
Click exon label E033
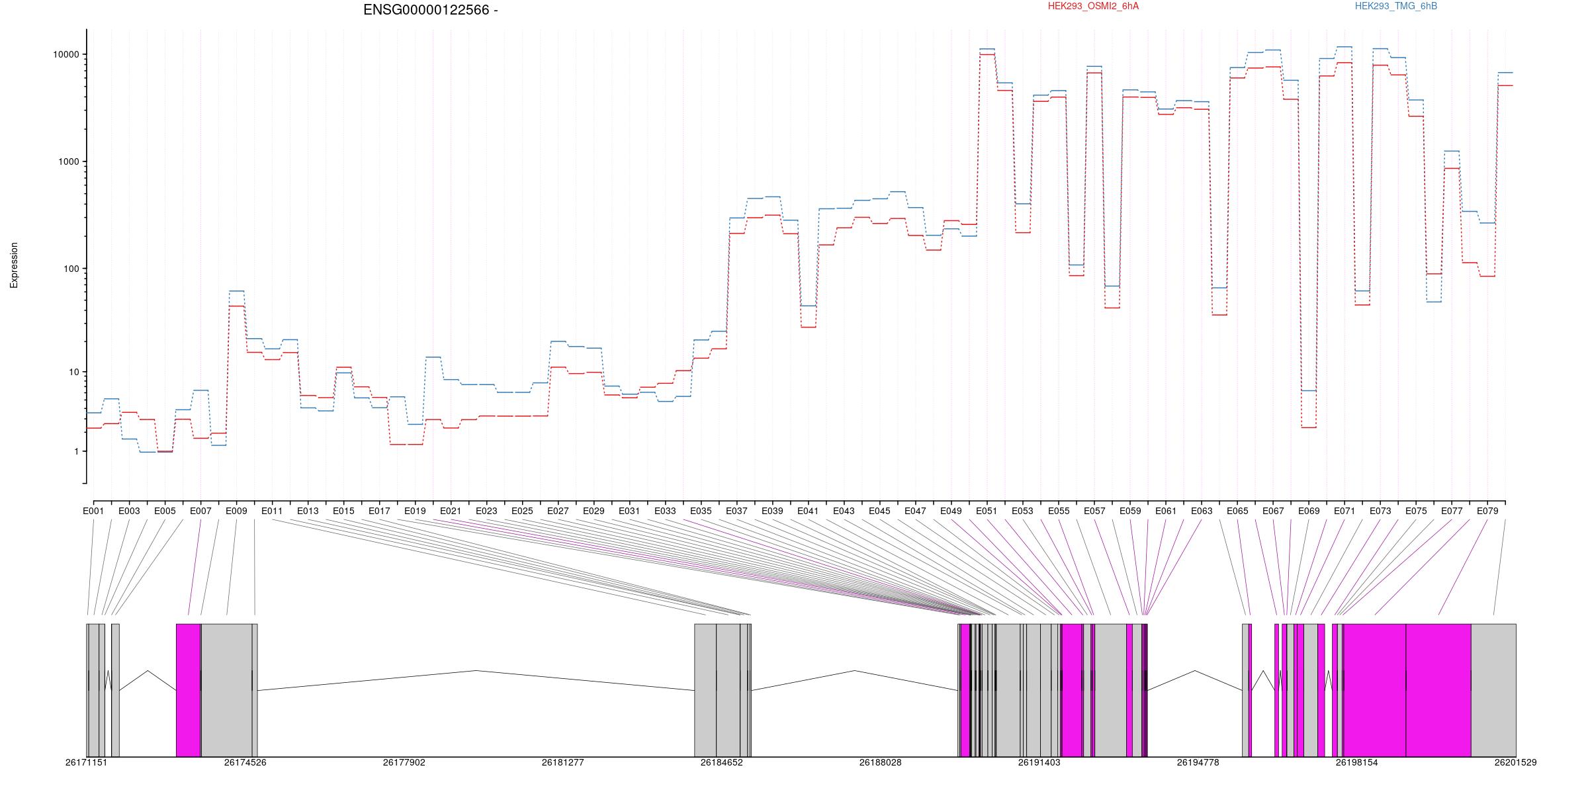(665, 511)
